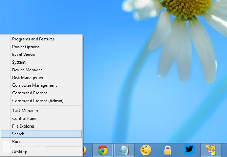Choose the highlighted Search entry
The image size is (227, 157).
pos(41,134)
